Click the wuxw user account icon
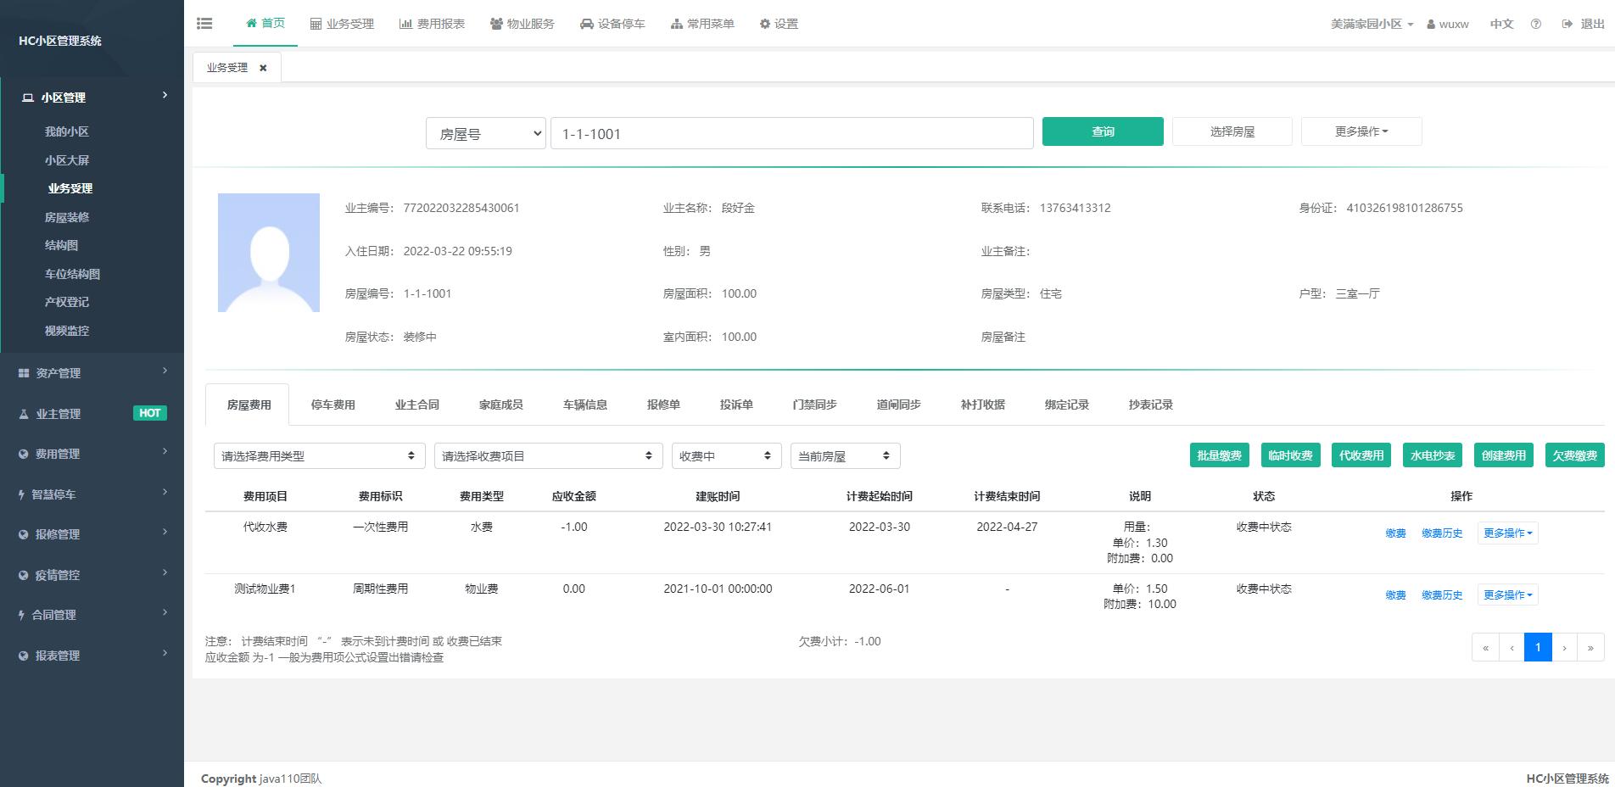Screen dimensions: 1615x787 point(1430,24)
